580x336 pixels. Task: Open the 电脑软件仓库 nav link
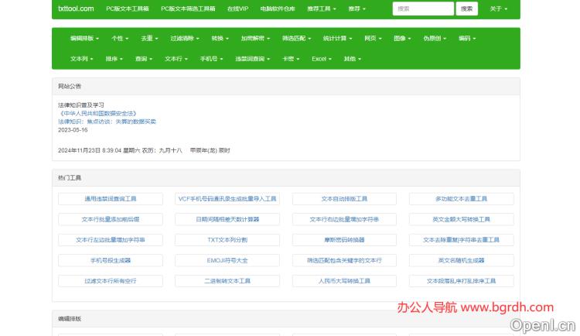278,9
